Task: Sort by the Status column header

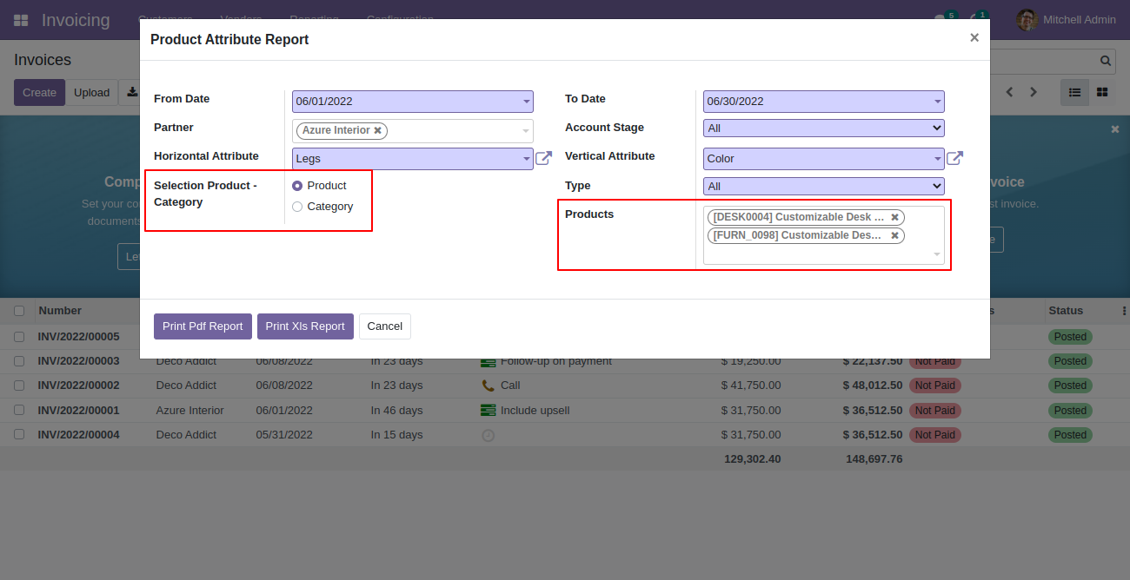Action: [1066, 311]
